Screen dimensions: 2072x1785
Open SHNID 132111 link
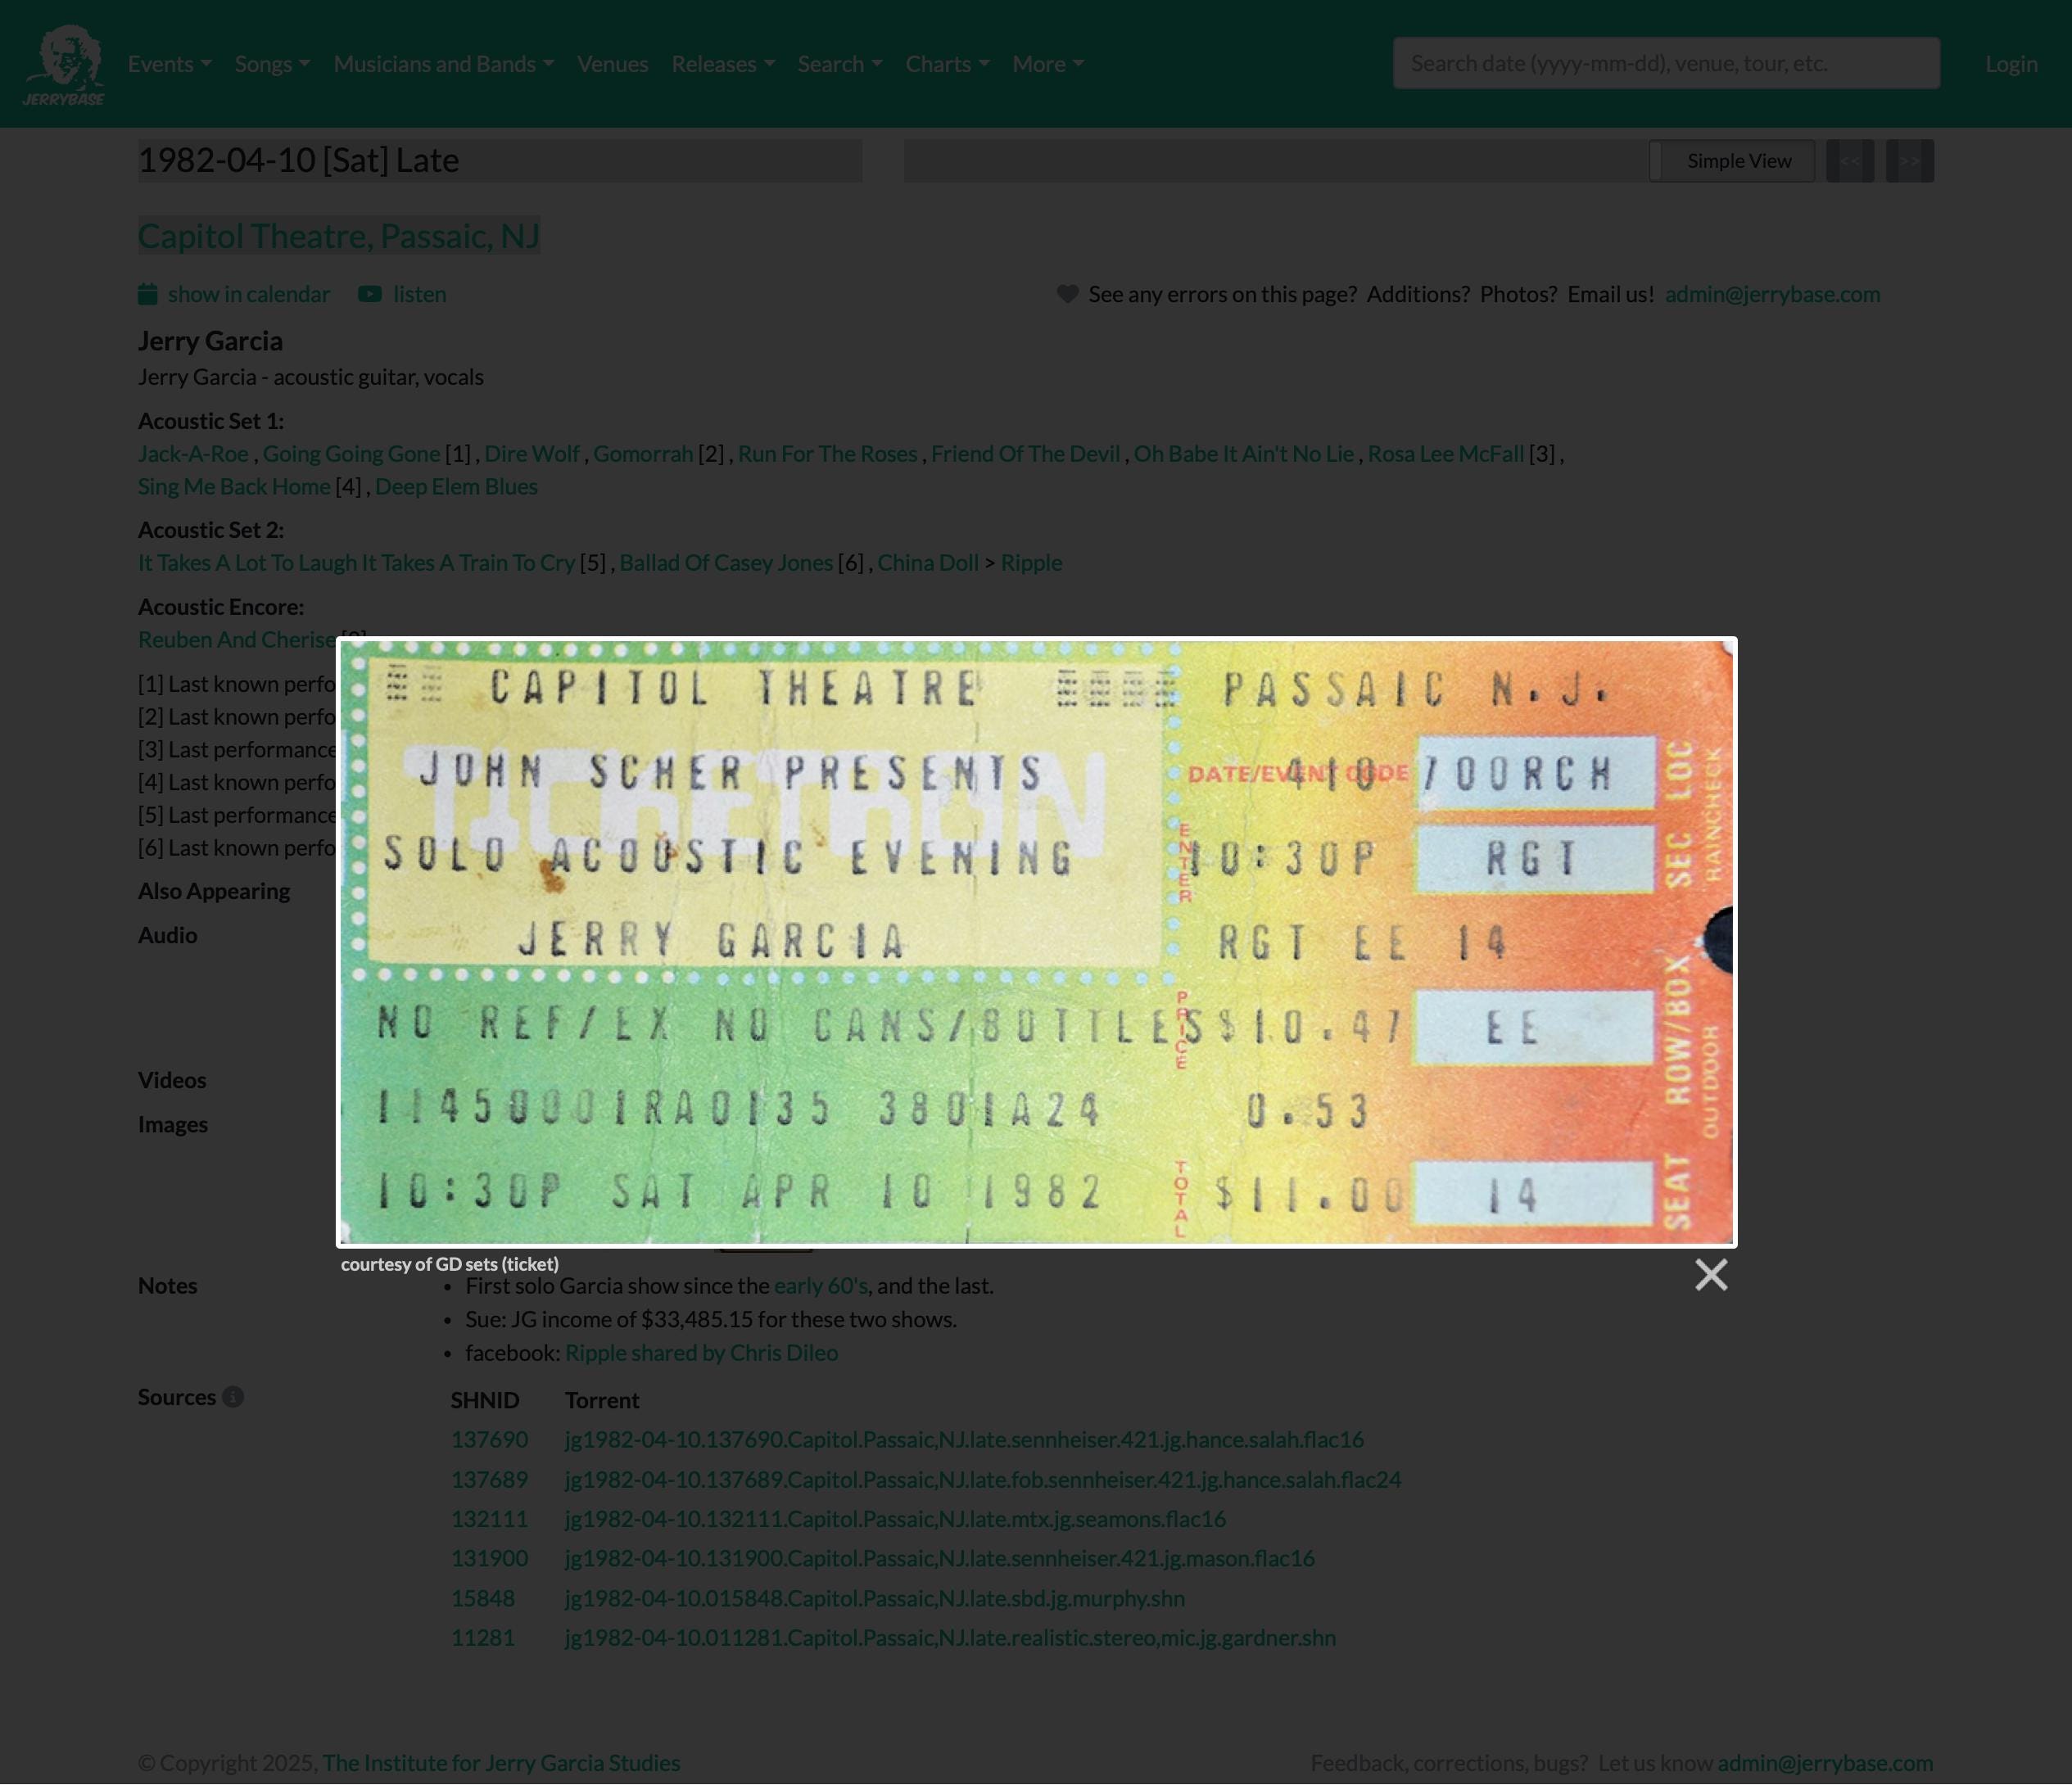(489, 1518)
